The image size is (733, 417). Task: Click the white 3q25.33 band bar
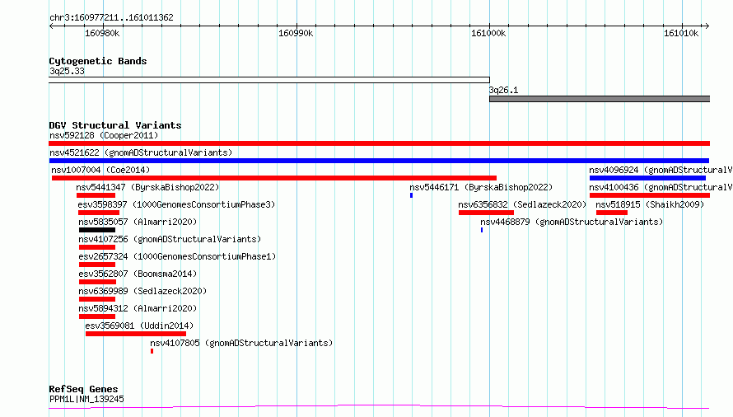point(269,80)
